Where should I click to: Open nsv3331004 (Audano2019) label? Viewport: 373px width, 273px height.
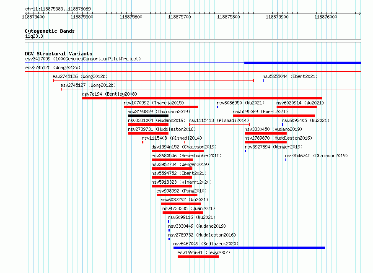[157, 120]
